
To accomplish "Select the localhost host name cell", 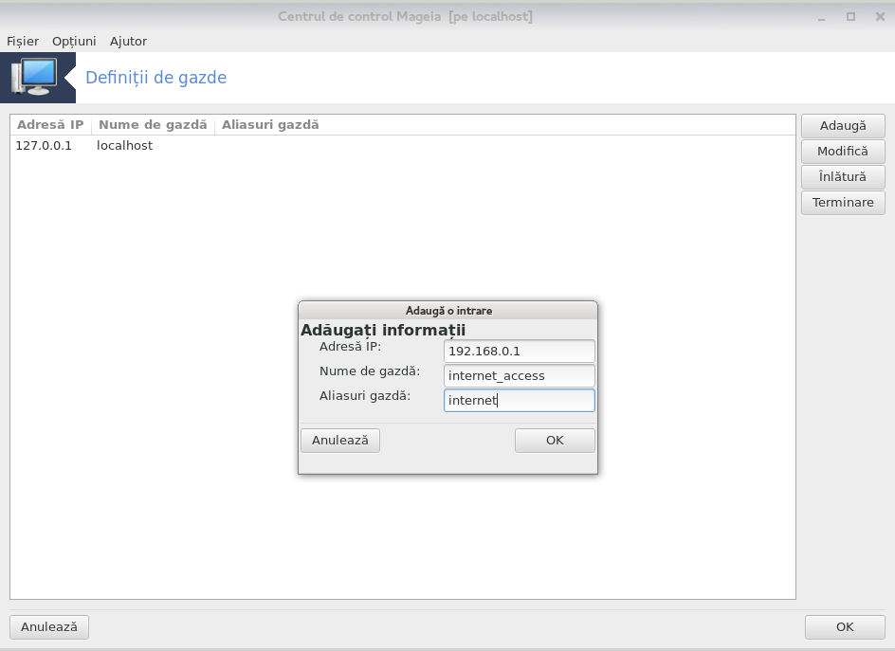I will 124,146.
